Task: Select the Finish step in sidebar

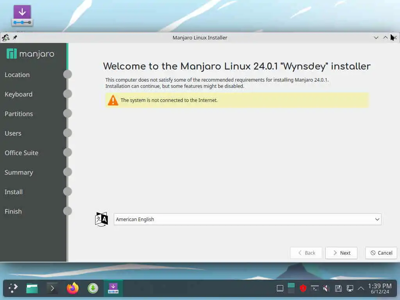Action: [x=13, y=211]
